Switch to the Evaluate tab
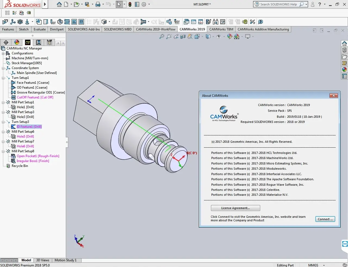Image resolution: width=348 pixels, height=267 pixels. pyautogui.click(x=40, y=29)
